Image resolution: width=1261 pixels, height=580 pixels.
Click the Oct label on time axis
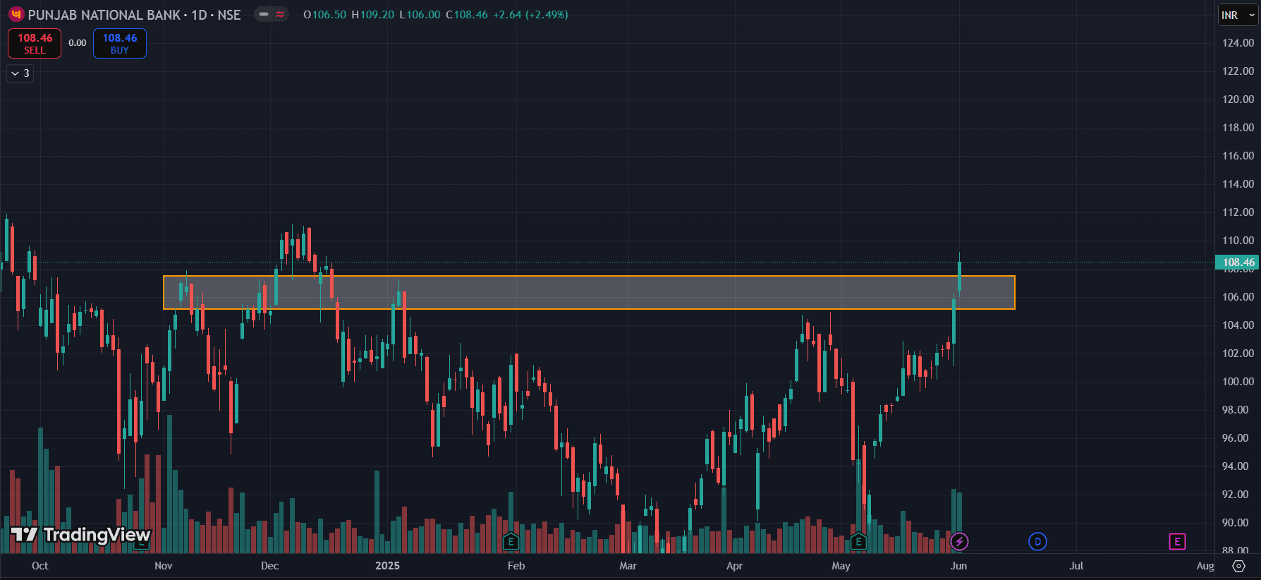click(40, 566)
